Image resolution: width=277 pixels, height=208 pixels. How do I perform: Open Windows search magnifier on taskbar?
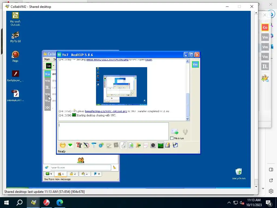(19, 203)
